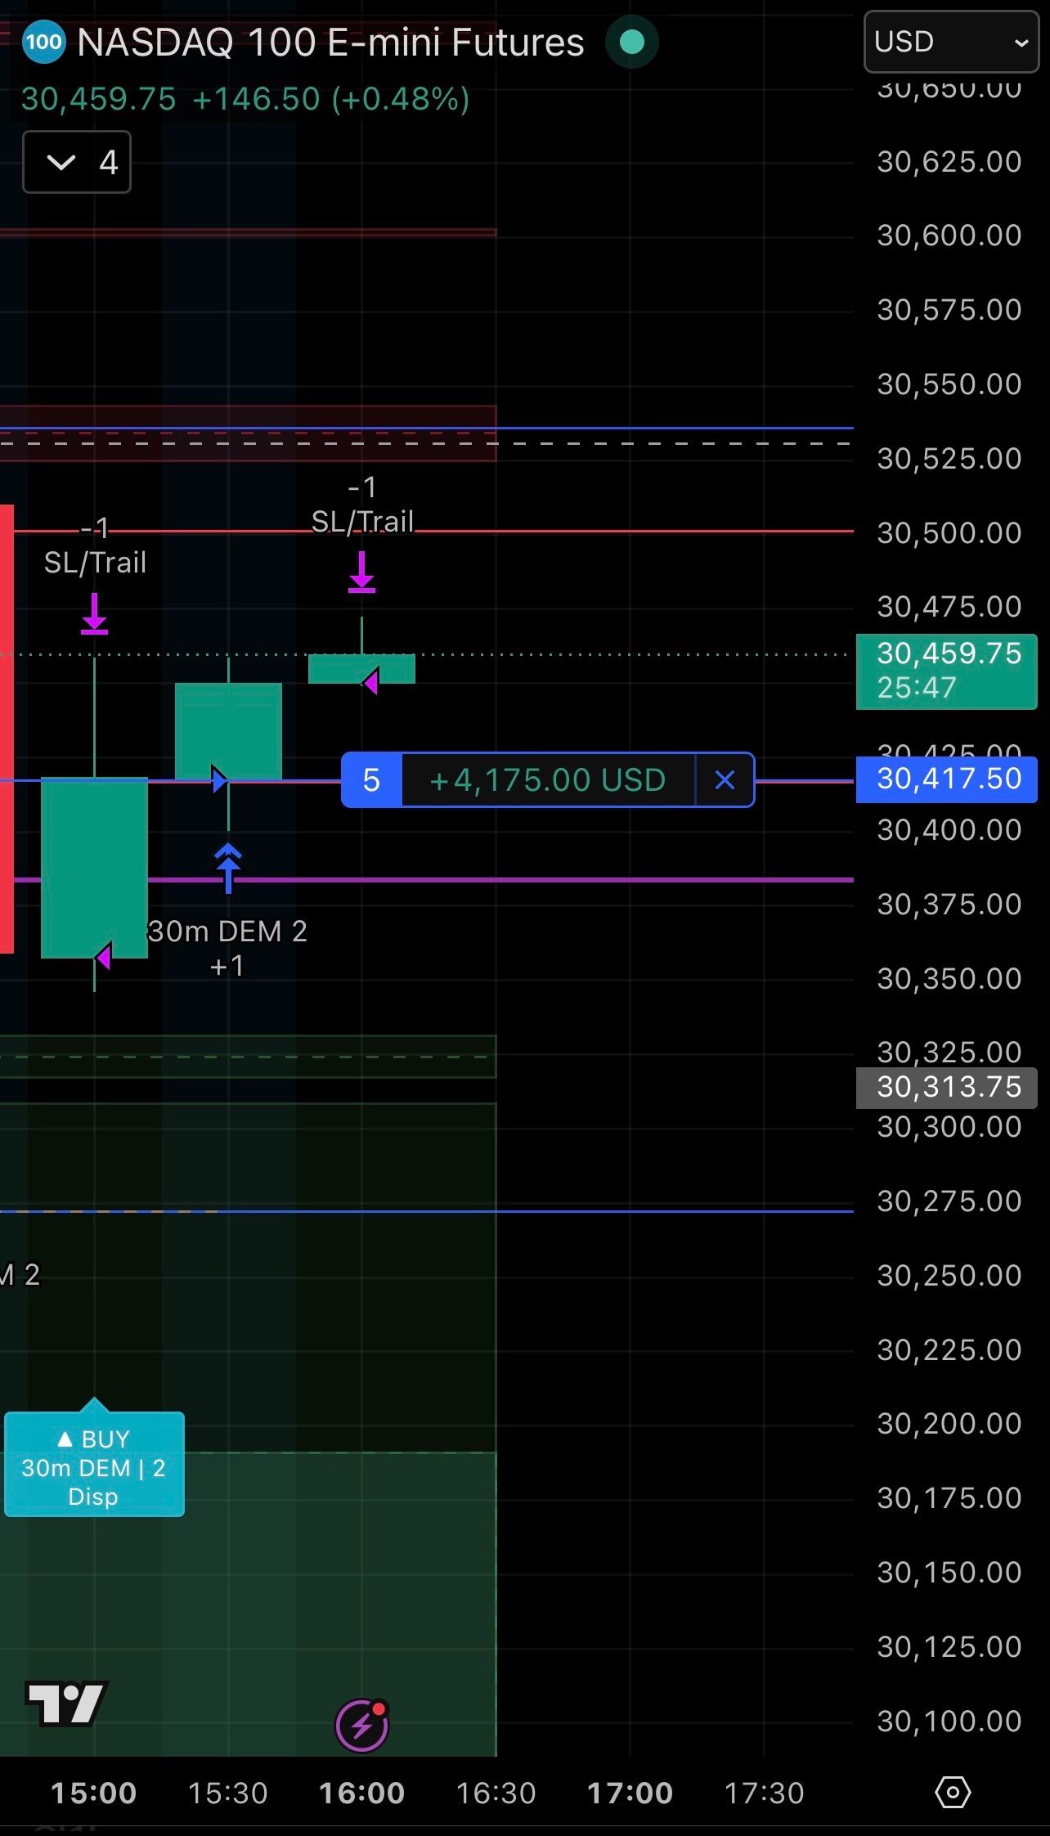Click the NASDAQ 100 E-mini Futures symbol title
1050x1836 pixels.
coord(330,43)
